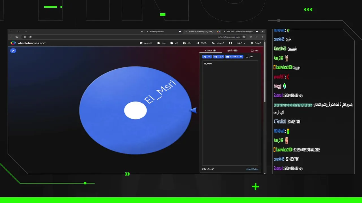Open the browser profile icon

(17, 37)
